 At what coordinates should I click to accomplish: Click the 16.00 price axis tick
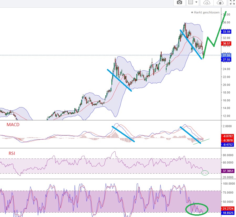[226, 100]
